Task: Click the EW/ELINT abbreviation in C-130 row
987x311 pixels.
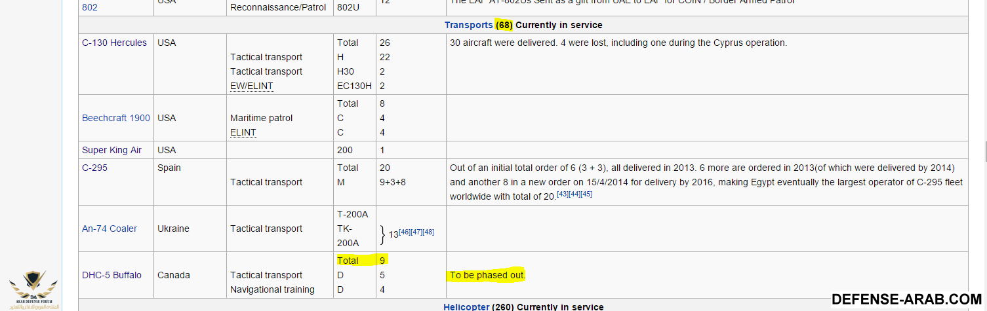Action: coord(251,86)
